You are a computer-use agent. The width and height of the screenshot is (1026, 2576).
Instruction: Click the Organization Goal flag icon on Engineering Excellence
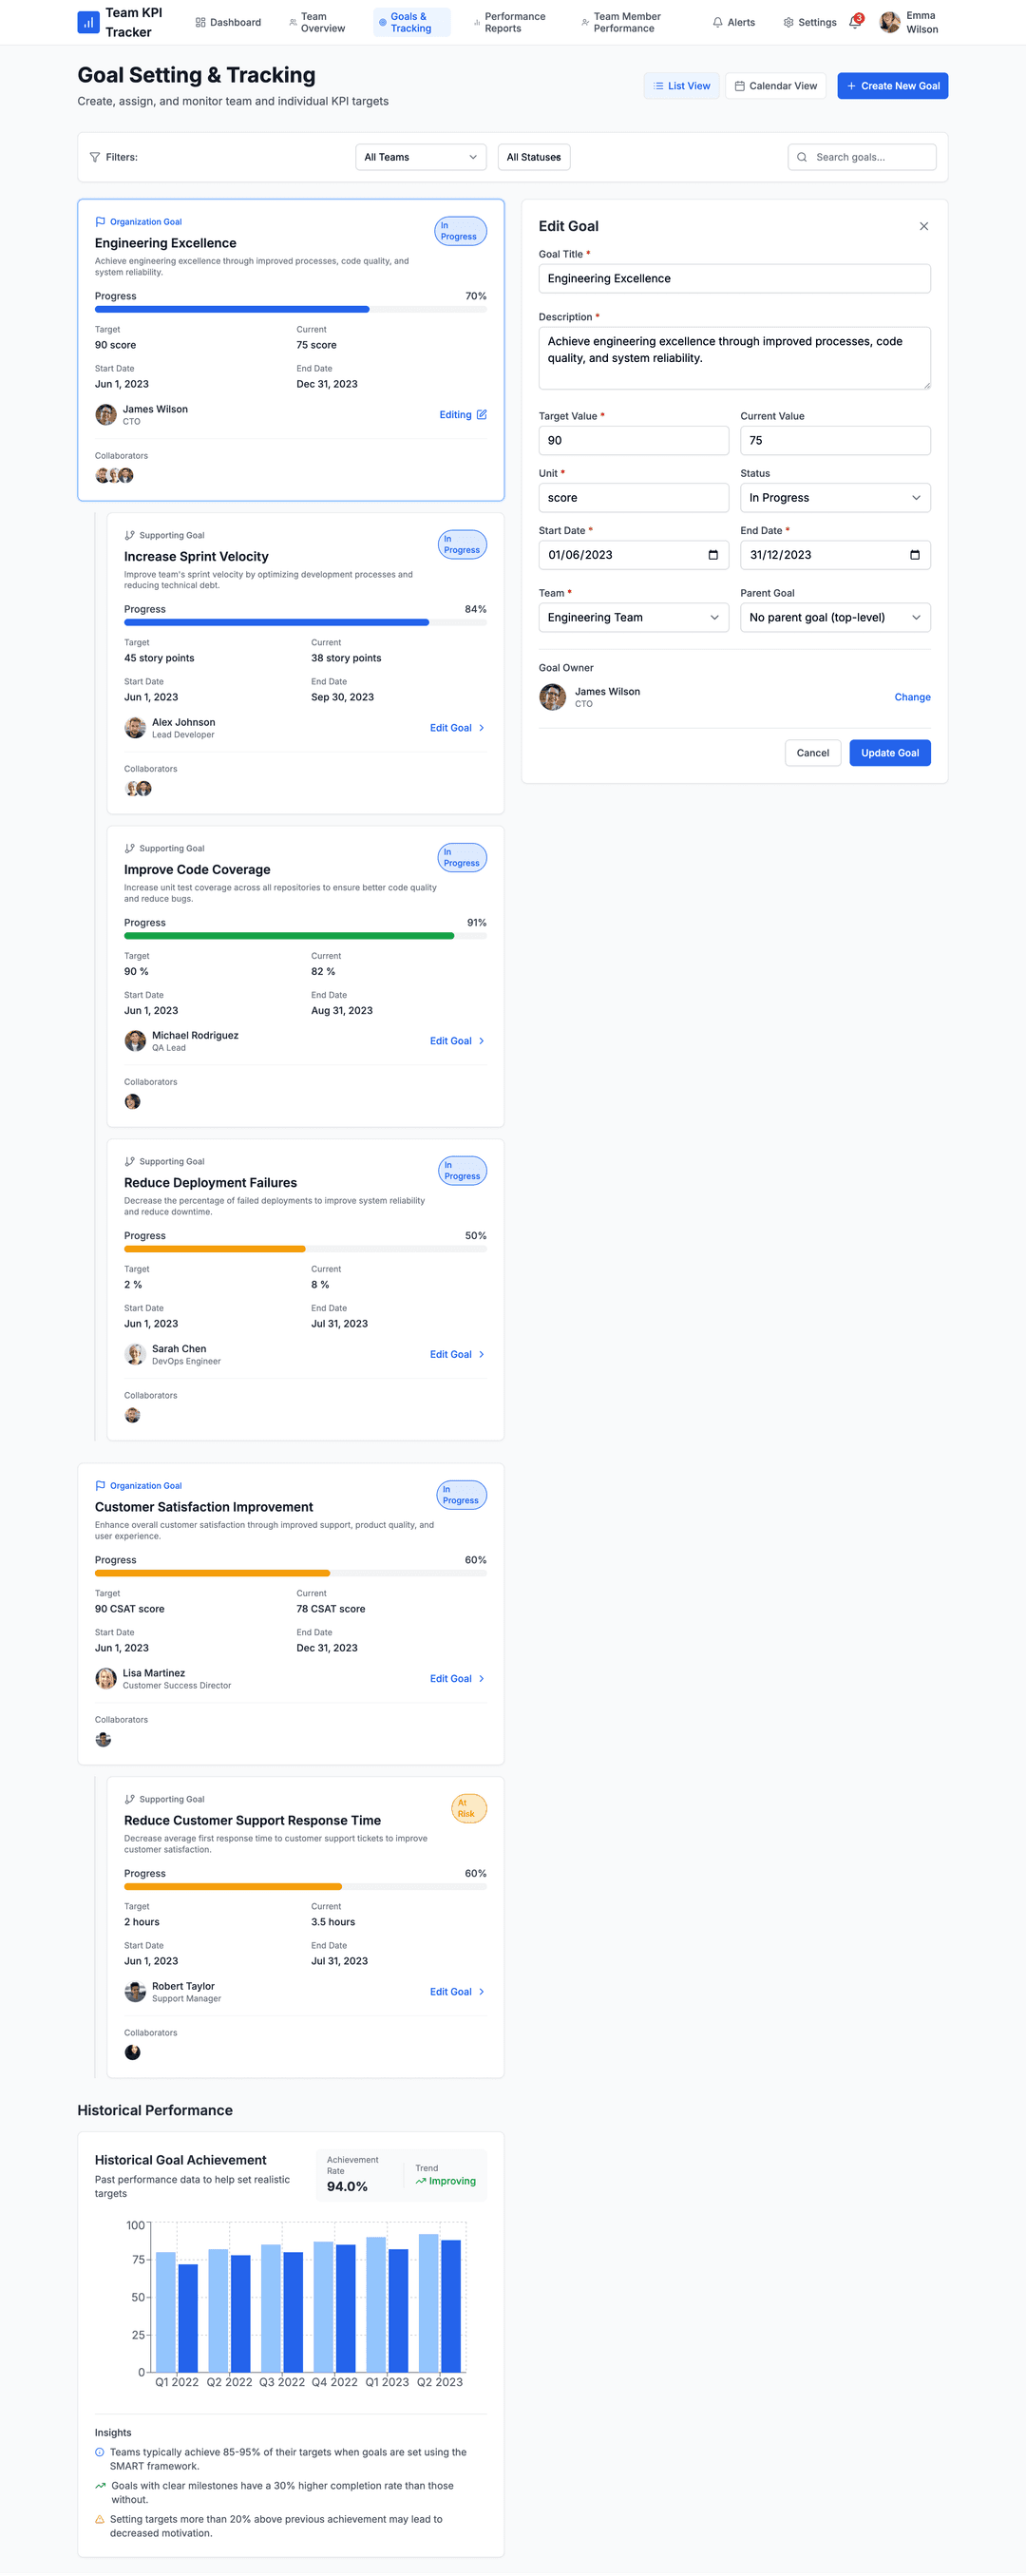100,221
